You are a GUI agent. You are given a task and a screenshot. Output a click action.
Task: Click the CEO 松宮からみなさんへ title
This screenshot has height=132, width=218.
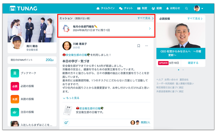coord(181,53)
